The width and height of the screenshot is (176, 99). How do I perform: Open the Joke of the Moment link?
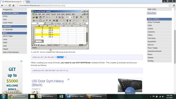pyautogui.click(x=11, y=52)
